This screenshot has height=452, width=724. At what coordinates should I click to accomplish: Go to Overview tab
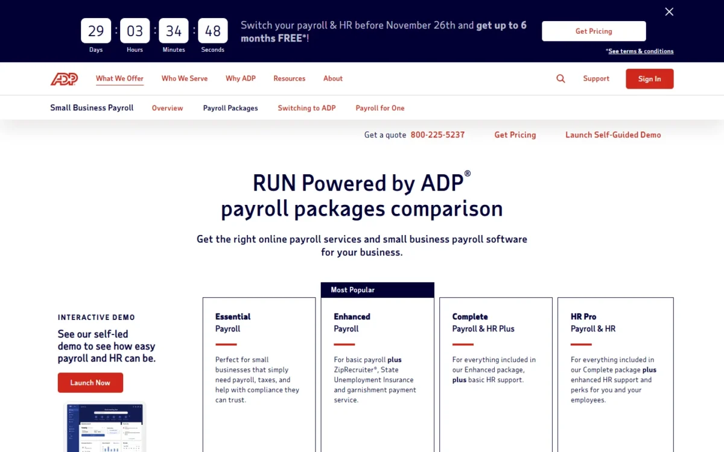pos(168,108)
